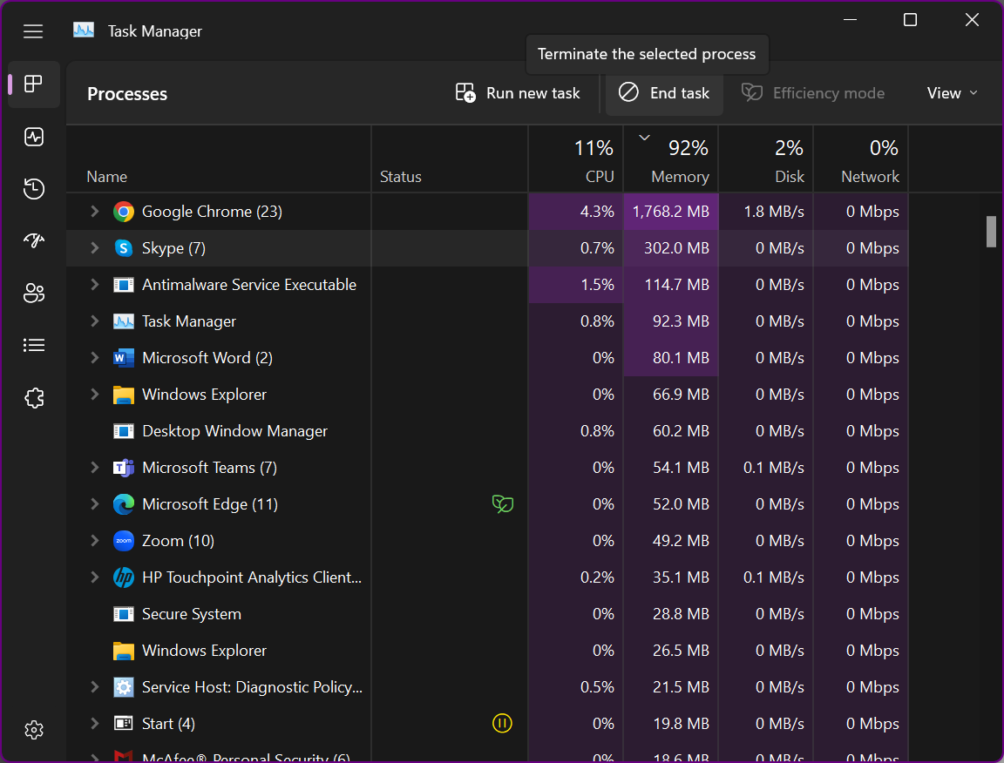Open the Users page

pyautogui.click(x=33, y=293)
